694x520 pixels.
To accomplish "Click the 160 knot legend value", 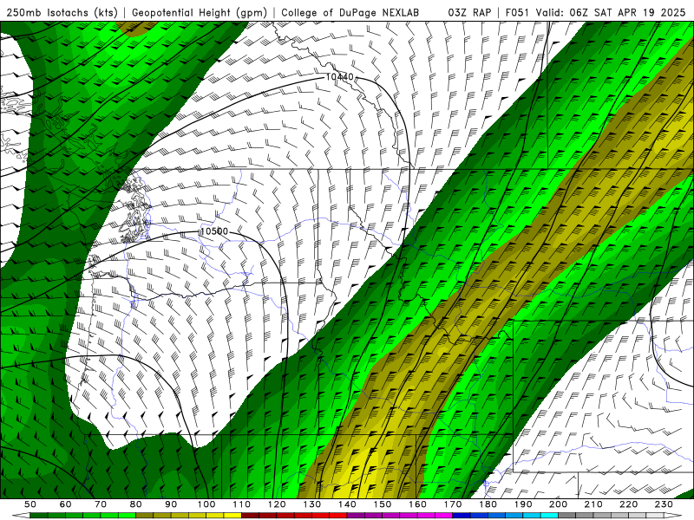I will (x=417, y=504).
